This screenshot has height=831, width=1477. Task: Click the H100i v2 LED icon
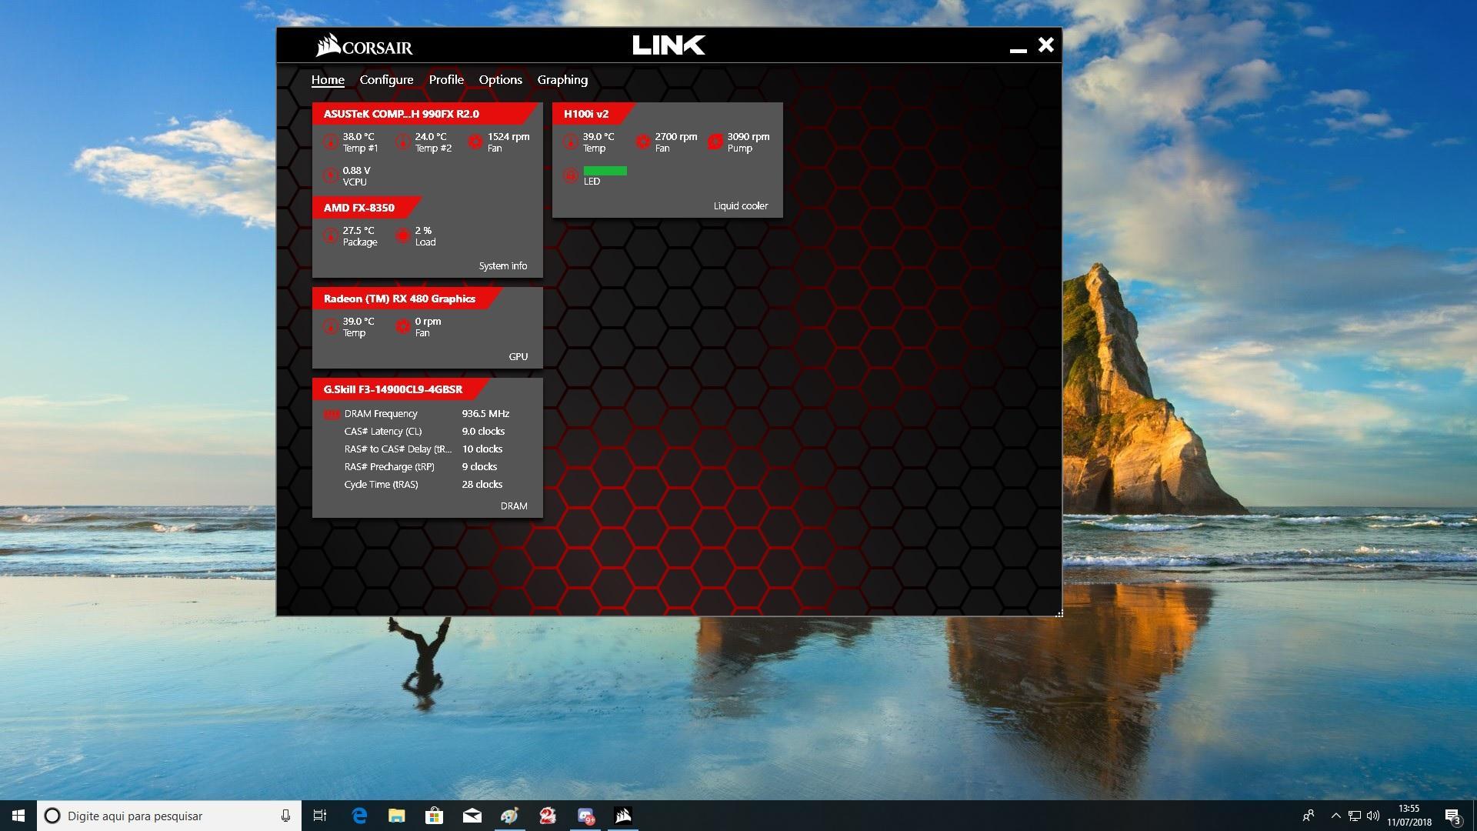571,176
